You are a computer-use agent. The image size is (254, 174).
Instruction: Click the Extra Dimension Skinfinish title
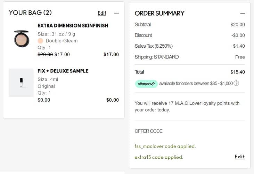tap(73, 25)
